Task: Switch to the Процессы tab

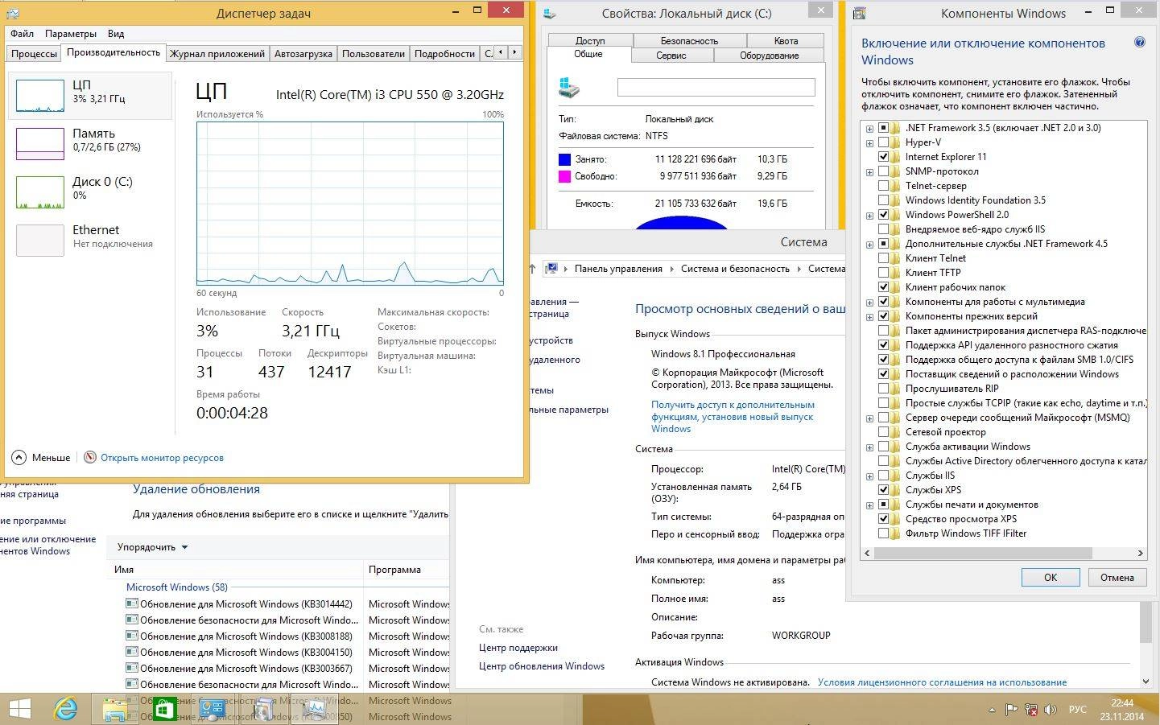Action: click(34, 53)
